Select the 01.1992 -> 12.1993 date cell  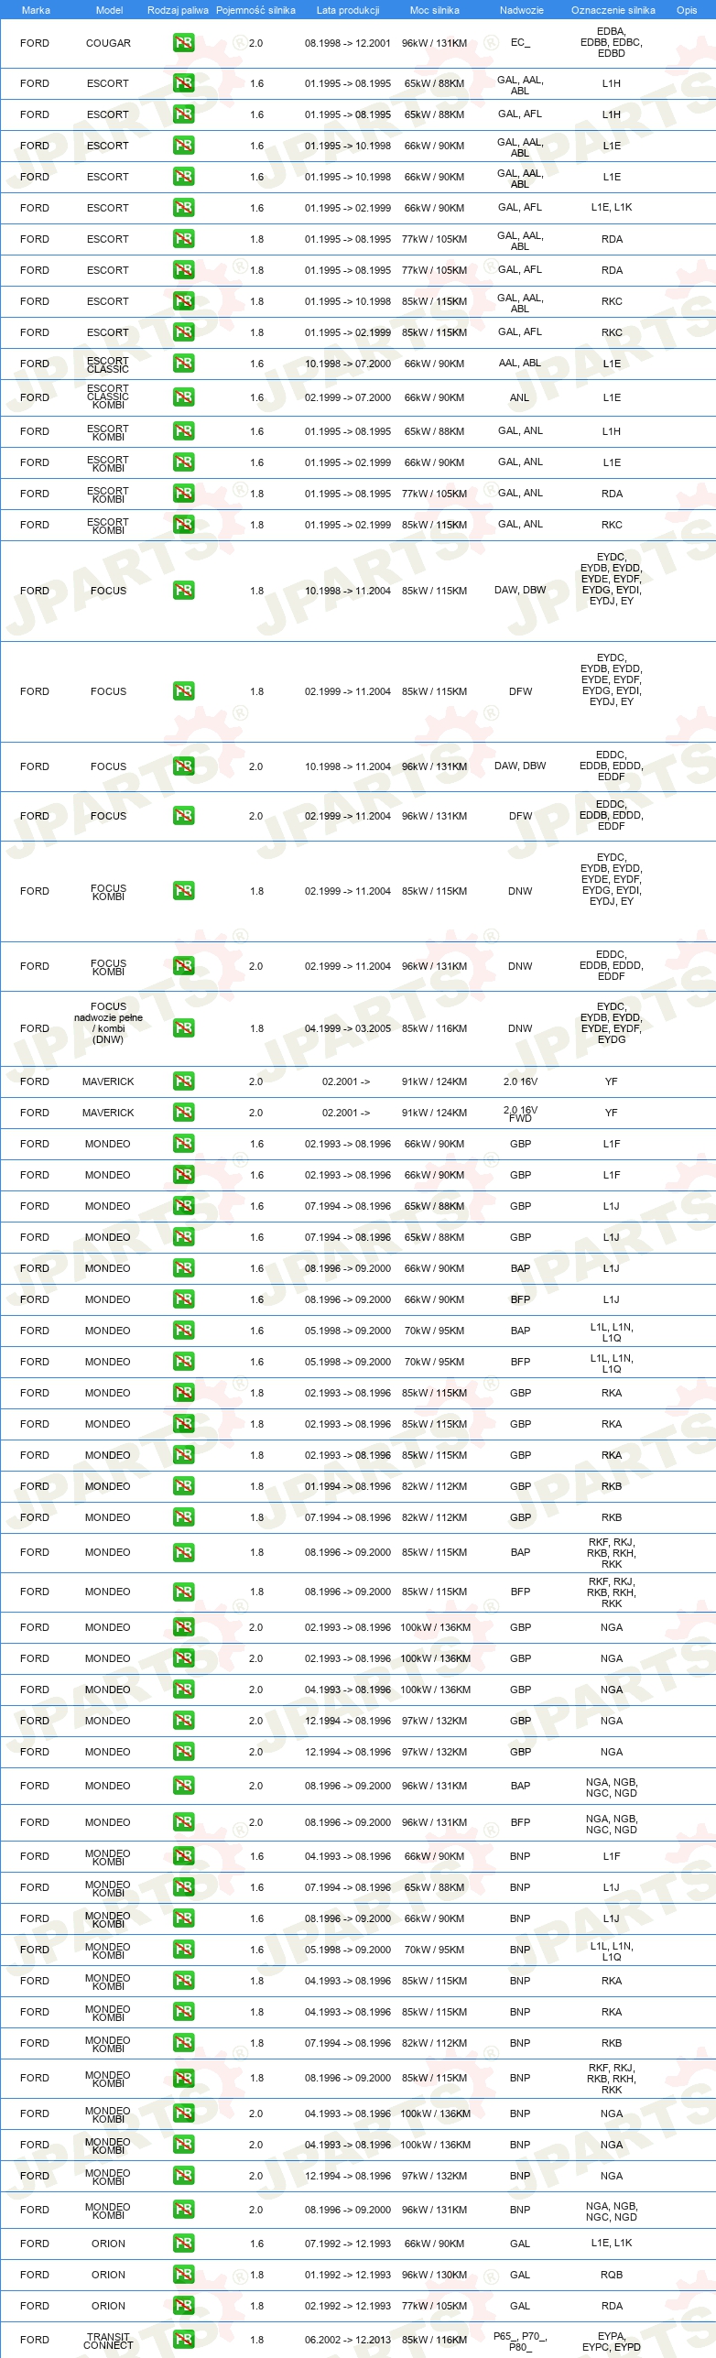coord(348,2275)
